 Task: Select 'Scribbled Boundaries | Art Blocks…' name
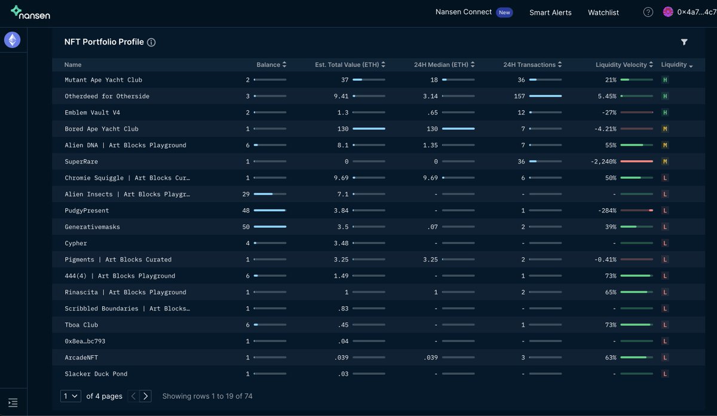(127, 309)
